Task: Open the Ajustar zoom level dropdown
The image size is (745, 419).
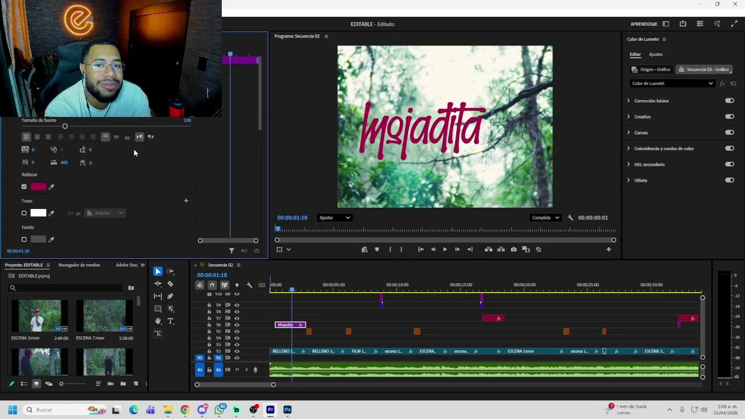Action: [x=335, y=218]
